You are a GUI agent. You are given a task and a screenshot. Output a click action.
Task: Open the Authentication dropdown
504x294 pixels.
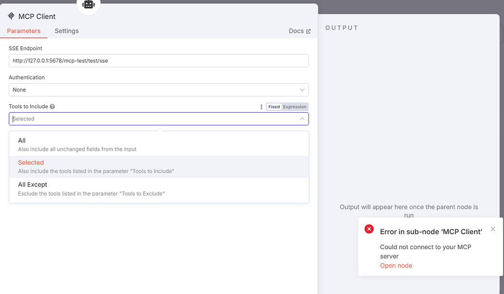[158, 90]
